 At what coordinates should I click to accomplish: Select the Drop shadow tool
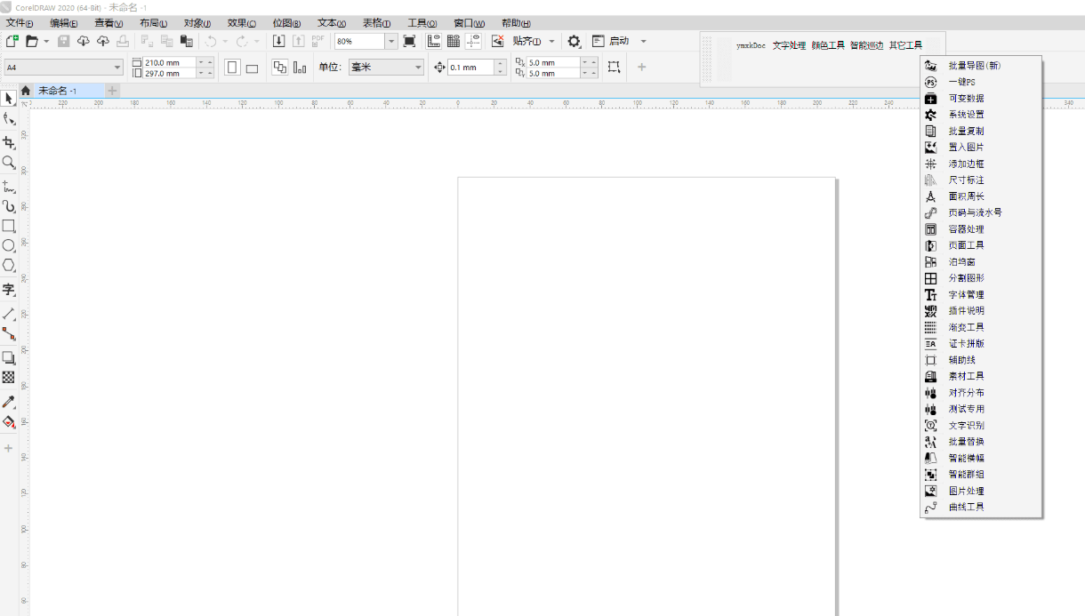coord(9,357)
